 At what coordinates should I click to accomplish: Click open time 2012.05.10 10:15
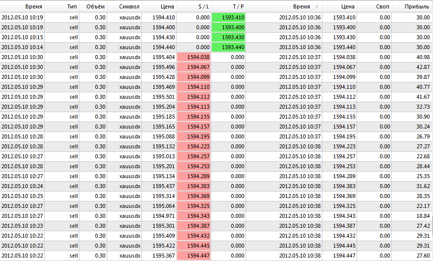[x=22, y=37]
